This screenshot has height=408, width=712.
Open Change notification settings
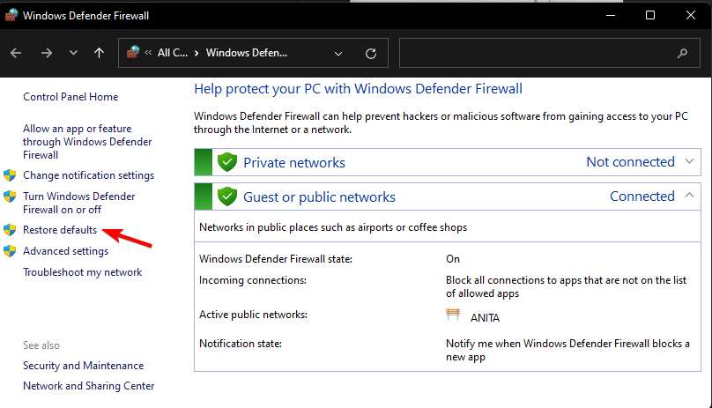88,175
